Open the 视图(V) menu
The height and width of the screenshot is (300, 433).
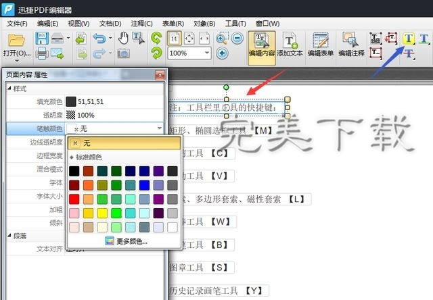point(78,24)
